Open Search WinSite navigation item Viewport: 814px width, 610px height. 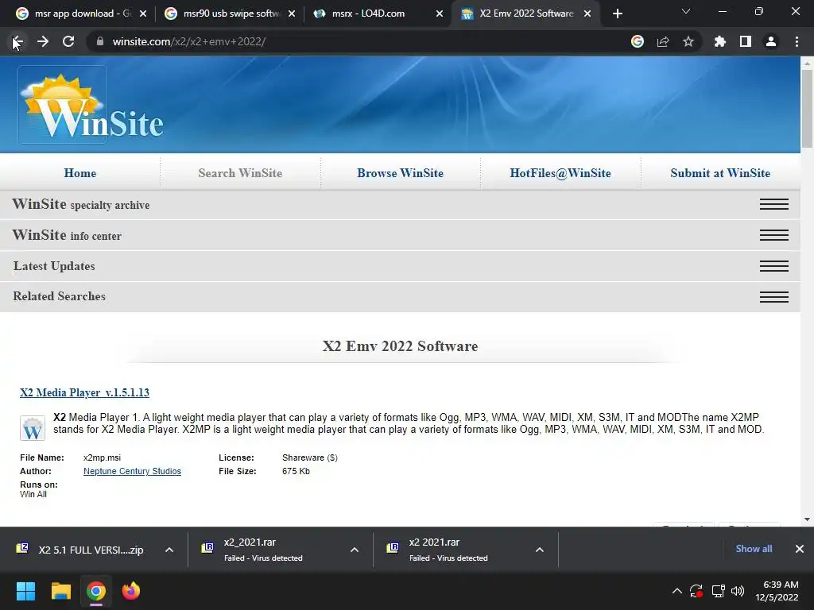240,173
